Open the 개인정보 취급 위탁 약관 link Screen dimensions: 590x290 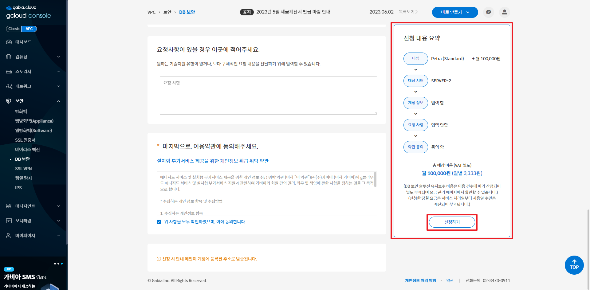pos(213,161)
